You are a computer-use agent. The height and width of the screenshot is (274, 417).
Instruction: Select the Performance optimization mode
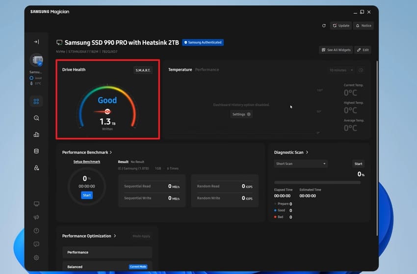pyautogui.click(x=107, y=252)
